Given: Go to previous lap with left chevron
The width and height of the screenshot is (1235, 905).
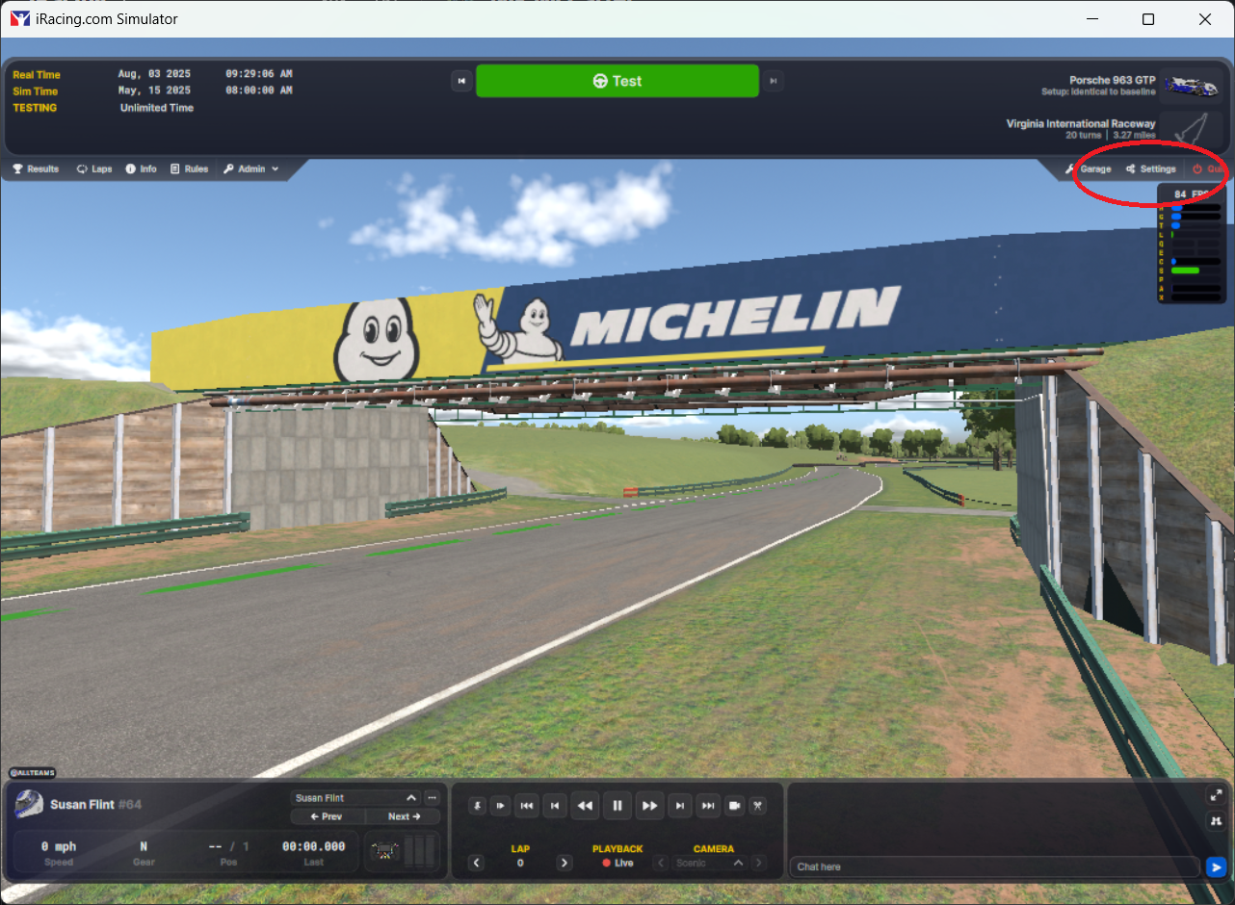Looking at the screenshot, I should pyautogui.click(x=476, y=863).
